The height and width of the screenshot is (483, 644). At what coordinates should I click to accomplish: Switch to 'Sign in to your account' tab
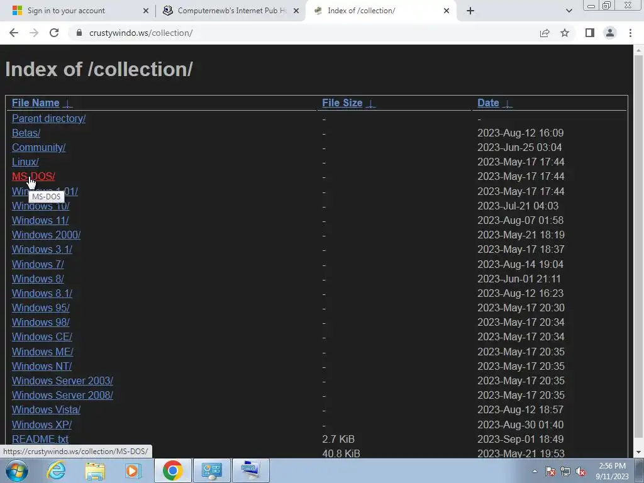tap(78, 11)
